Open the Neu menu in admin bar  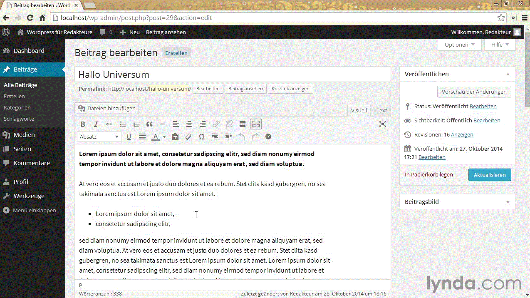[x=130, y=32]
